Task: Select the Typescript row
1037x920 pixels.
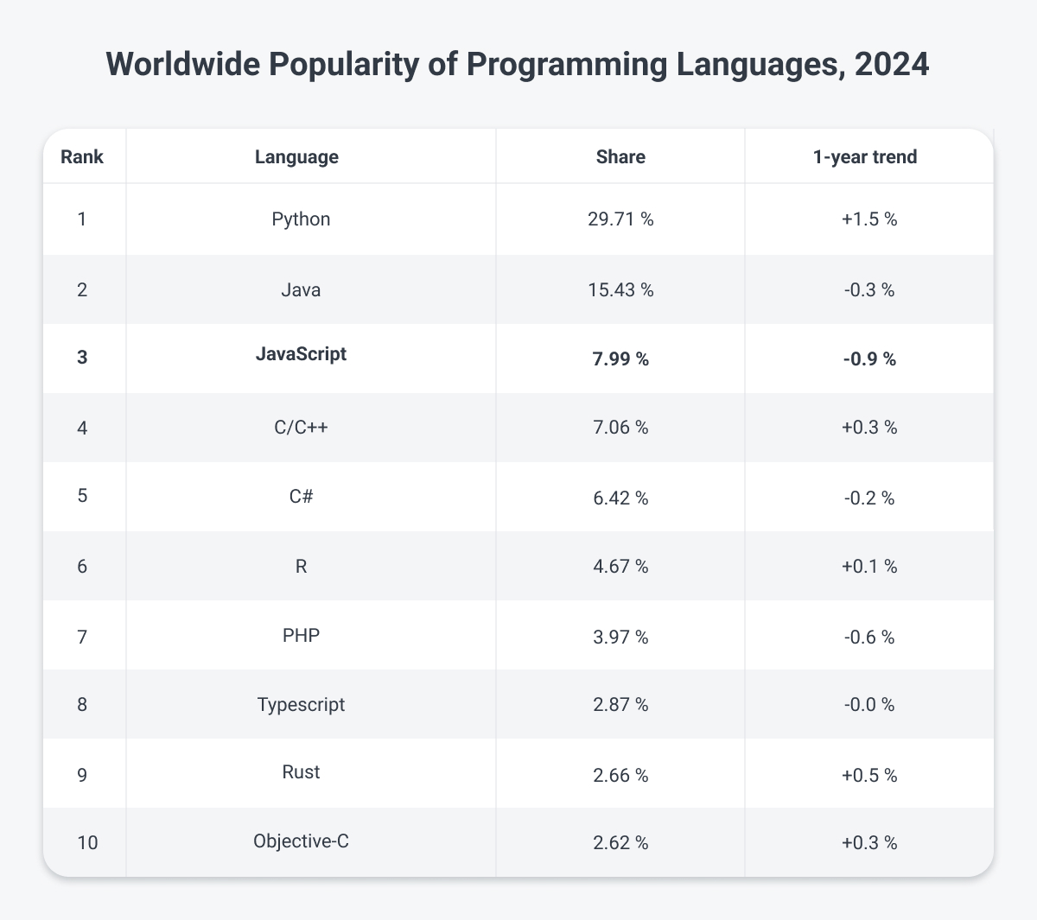Action: pyautogui.click(x=300, y=705)
